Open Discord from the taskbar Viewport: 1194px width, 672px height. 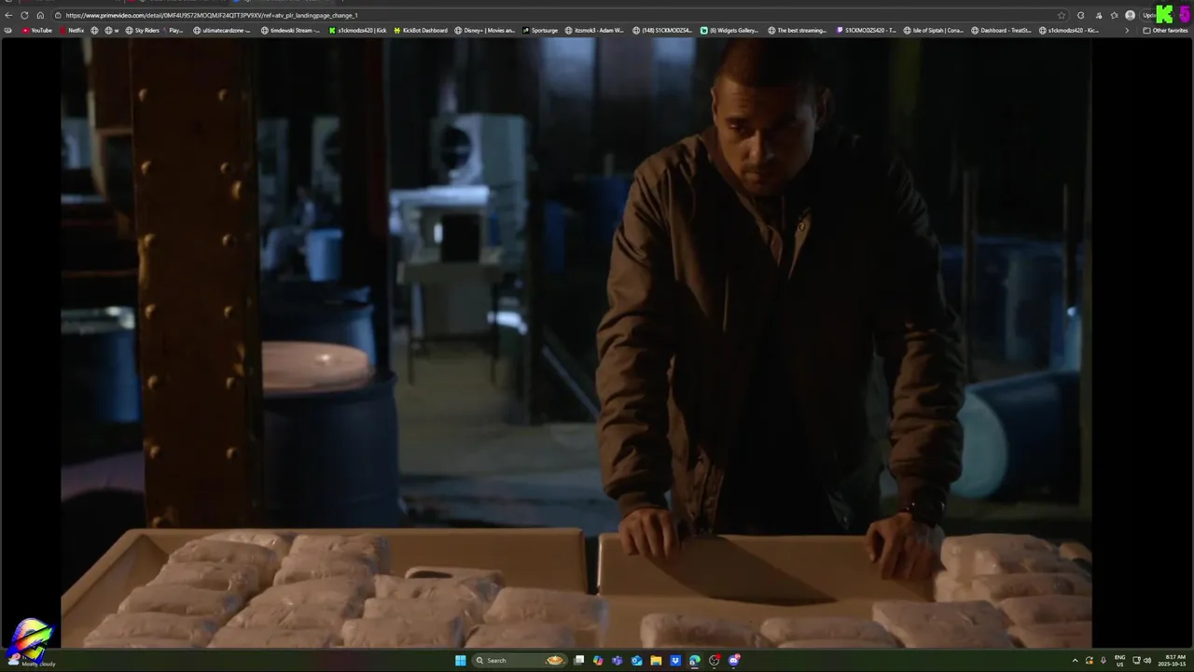pyautogui.click(x=734, y=660)
